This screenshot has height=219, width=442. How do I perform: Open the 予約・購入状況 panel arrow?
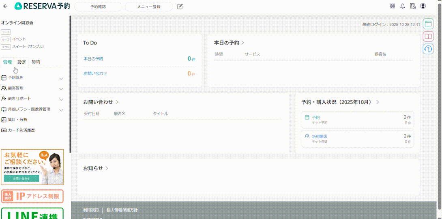click(x=378, y=102)
